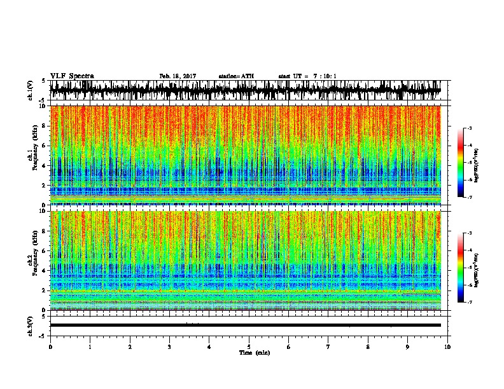Click inside the ch.1 spectrogram panel
504x389 pixels.
pos(246,155)
